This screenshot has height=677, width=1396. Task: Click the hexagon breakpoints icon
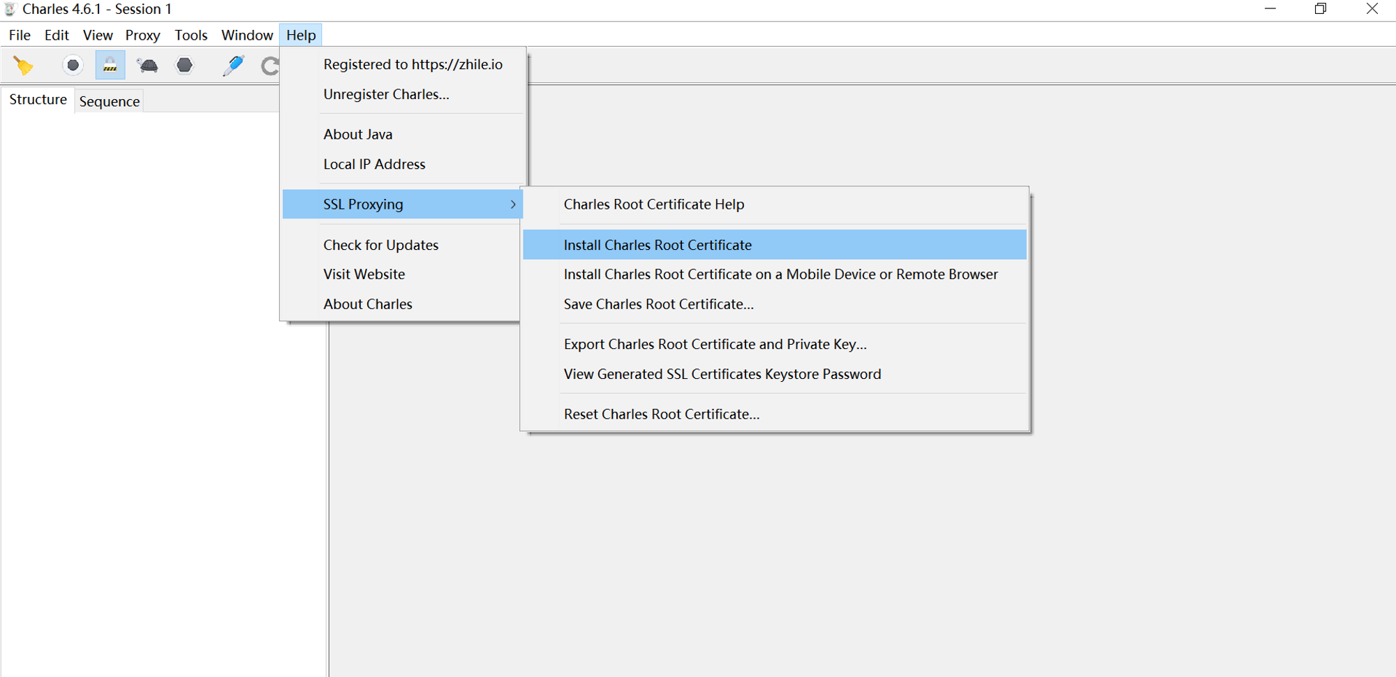(x=184, y=66)
